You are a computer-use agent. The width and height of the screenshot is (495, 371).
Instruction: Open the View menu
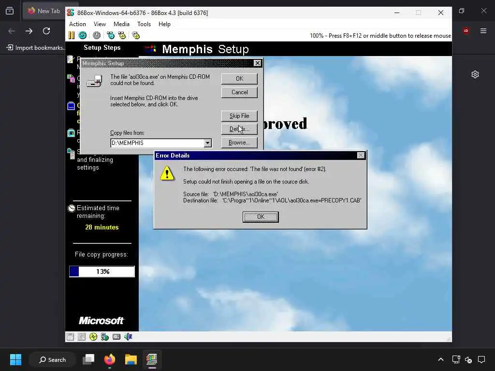(x=100, y=24)
